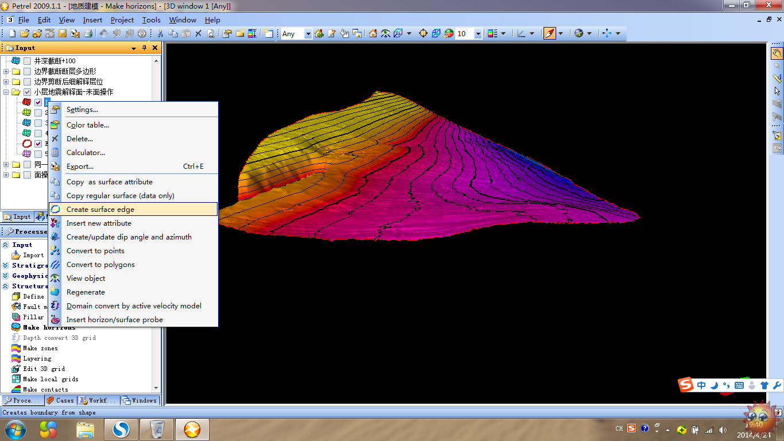Toggle checkbox for 边界截断断层多边形 folder
This screenshot has height=441, width=784.
click(x=27, y=71)
